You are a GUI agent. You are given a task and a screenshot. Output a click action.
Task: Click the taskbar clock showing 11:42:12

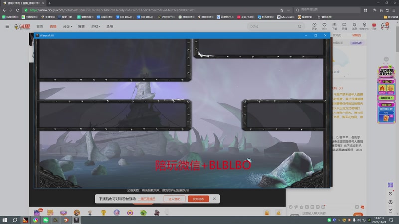click(x=379, y=220)
